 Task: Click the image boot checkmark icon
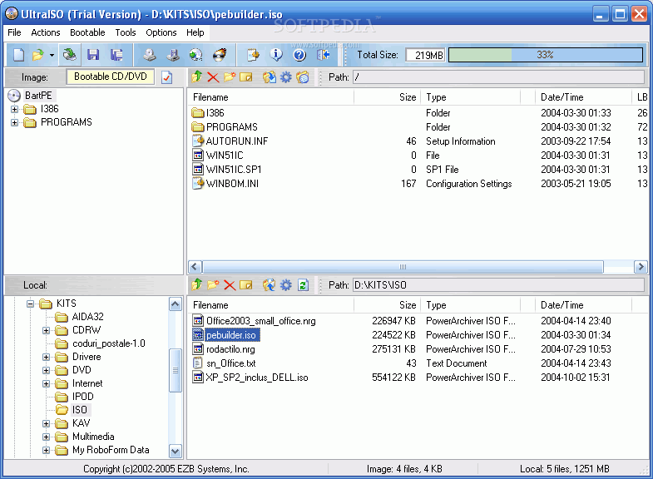click(x=166, y=77)
